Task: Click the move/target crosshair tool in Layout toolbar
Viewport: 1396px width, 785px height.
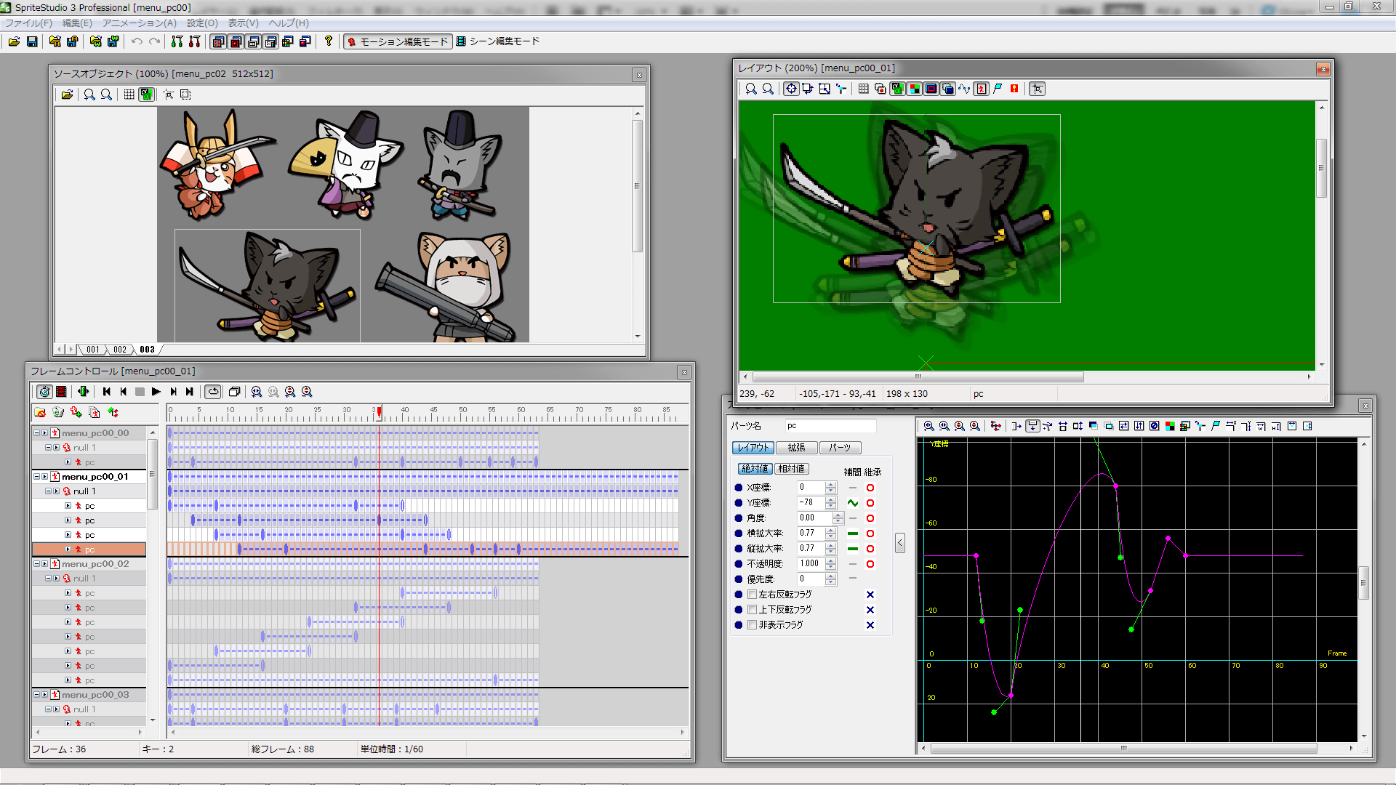Action: tap(791, 89)
